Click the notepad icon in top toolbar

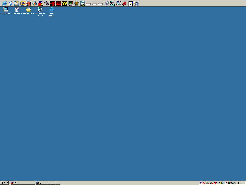point(130,3)
